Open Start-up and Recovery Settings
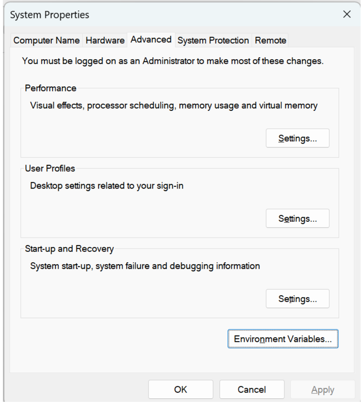 (297, 298)
